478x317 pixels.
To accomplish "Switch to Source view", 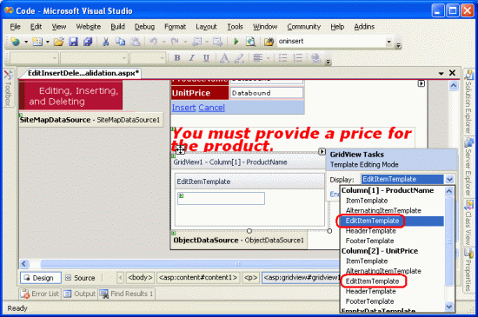I will coord(81,278).
